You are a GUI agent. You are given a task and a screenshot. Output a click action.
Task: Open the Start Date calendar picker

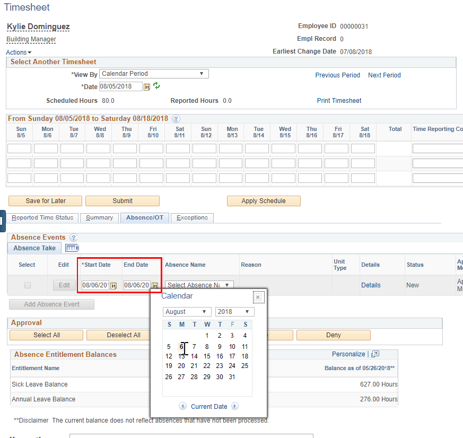pyautogui.click(x=112, y=285)
